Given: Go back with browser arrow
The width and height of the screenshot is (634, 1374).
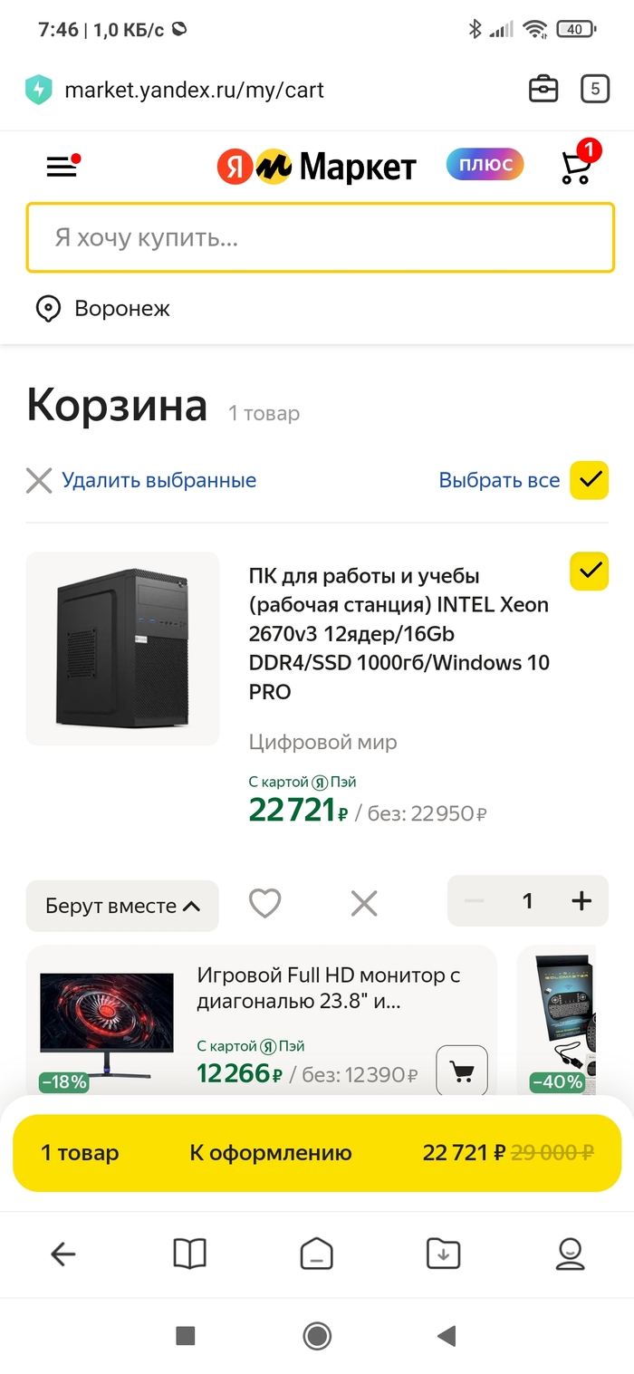Looking at the screenshot, I should [63, 1254].
